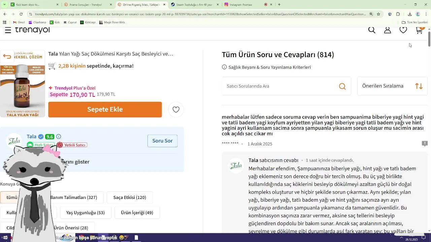The height and width of the screenshot is (242, 431).
Task: Click the seller score info icon
Action: [x=59, y=136]
